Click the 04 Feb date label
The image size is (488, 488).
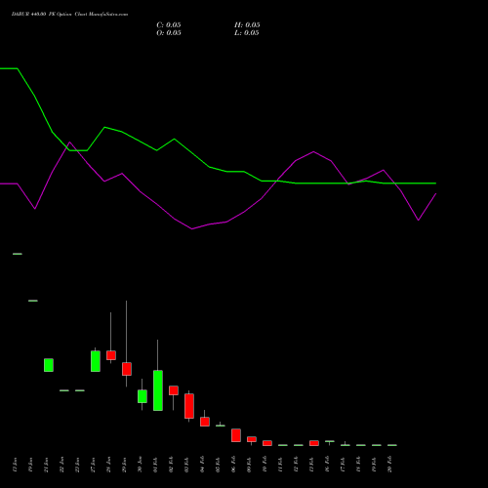pyautogui.click(x=203, y=465)
